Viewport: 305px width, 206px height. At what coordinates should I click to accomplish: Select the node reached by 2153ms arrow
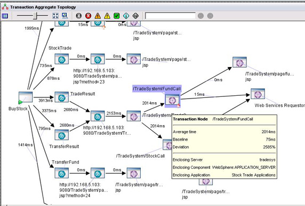[134, 116]
